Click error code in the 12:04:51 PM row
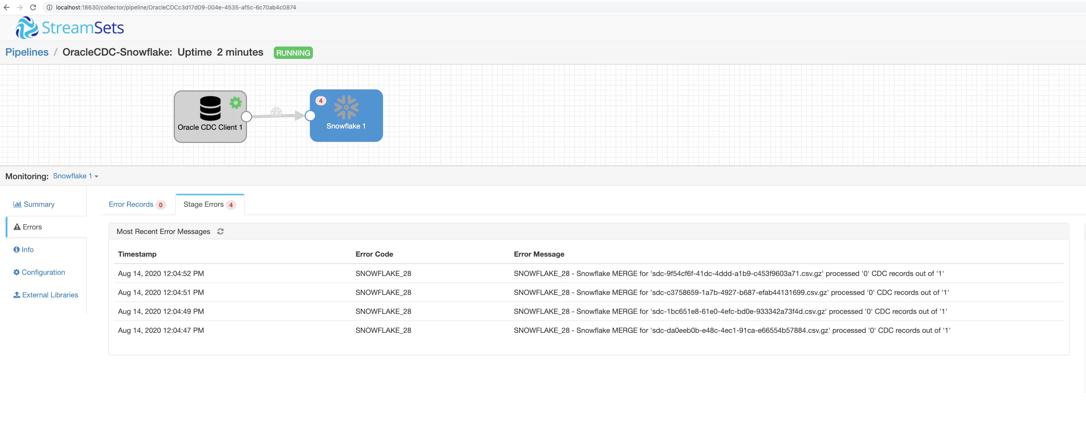The width and height of the screenshot is (1086, 421). pyautogui.click(x=383, y=292)
